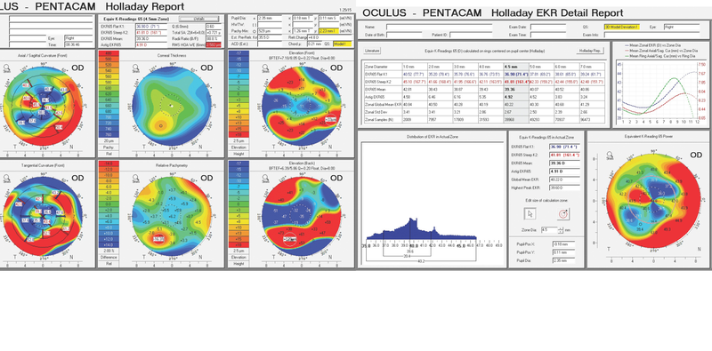Click the Holladay Rep. button
Screen dimensions: 712x351
pos(590,51)
